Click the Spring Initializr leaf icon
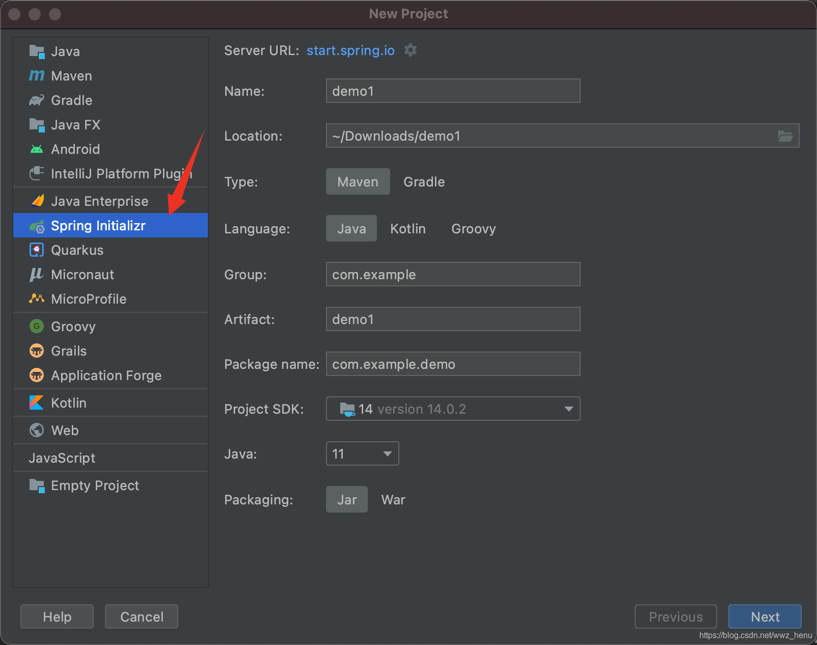The height and width of the screenshot is (645, 817). (37, 226)
